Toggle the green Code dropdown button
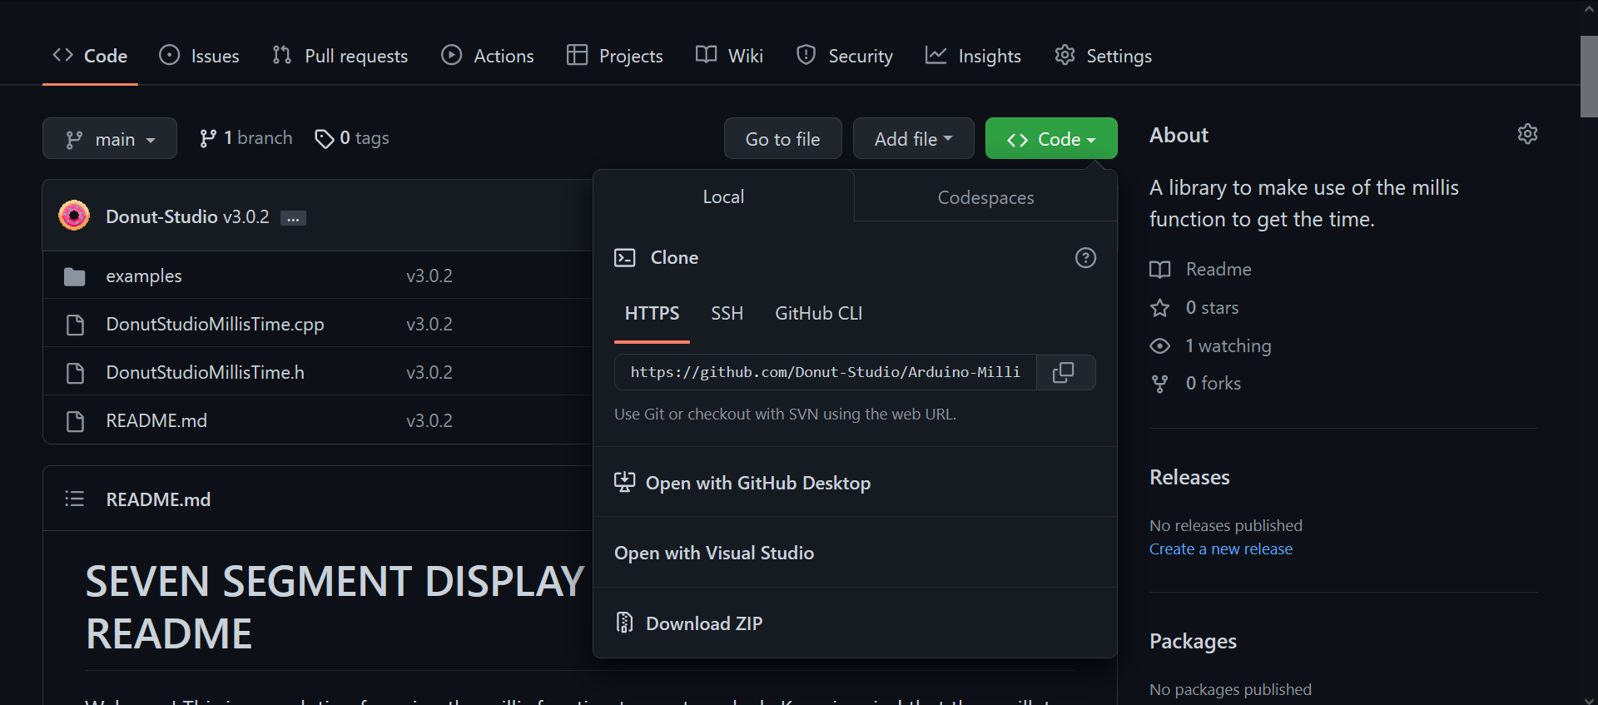The height and width of the screenshot is (705, 1598). (x=1050, y=139)
